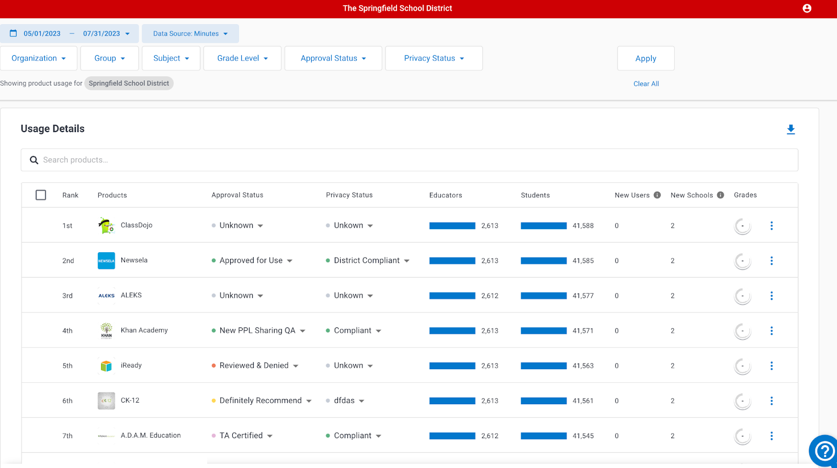Click the ClassDojo product logo
The width and height of the screenshot is (837, 468).
(x=106, y=226)
